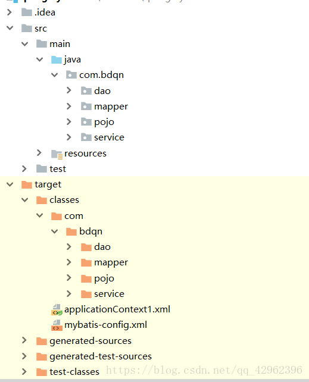Collapse the target folder tree
Screen dimensions: 309x382
tap(10, 184)
